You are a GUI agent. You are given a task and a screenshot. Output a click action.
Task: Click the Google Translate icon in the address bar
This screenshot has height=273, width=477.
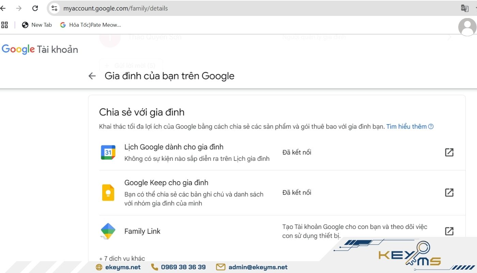tap(464, 8)
